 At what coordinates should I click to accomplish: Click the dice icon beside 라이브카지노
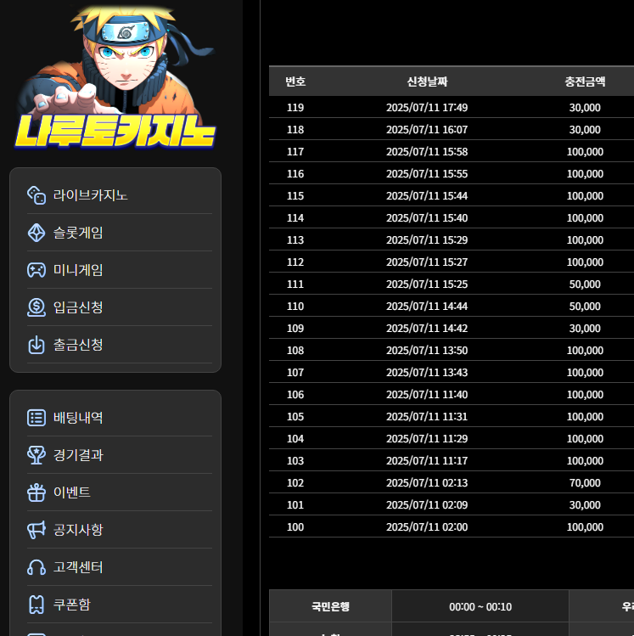[x=36, y=195]
